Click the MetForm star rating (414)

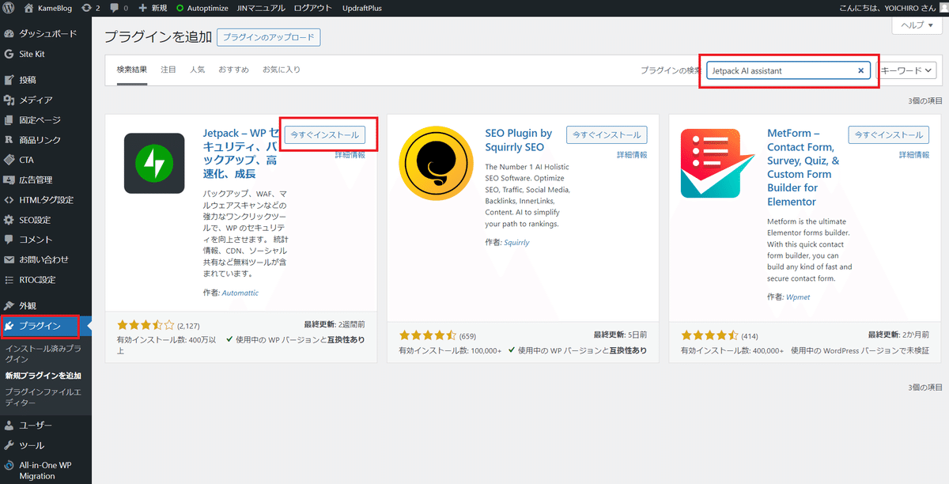click(x=709, y=335)
